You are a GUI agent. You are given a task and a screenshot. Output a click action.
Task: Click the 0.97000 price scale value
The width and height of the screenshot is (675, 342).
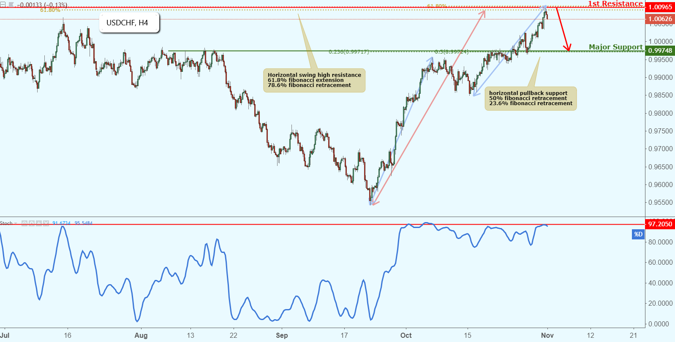click(661, 149)
